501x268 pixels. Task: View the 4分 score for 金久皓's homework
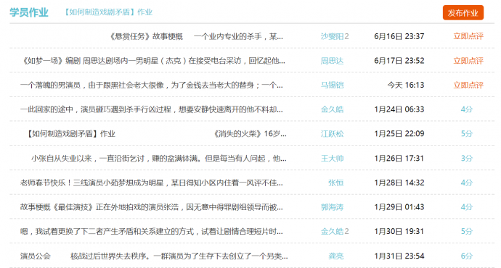pyautogui.click(x=466, y=109)
